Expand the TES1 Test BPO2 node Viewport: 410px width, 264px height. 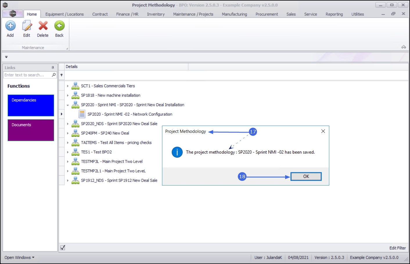pyautogui.click(x=68, y=152)
